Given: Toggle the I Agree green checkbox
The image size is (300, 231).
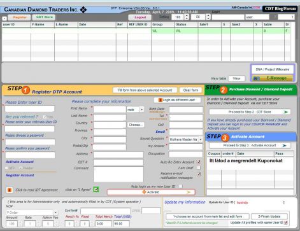Looking at the screenshot, I should (96, 190).
